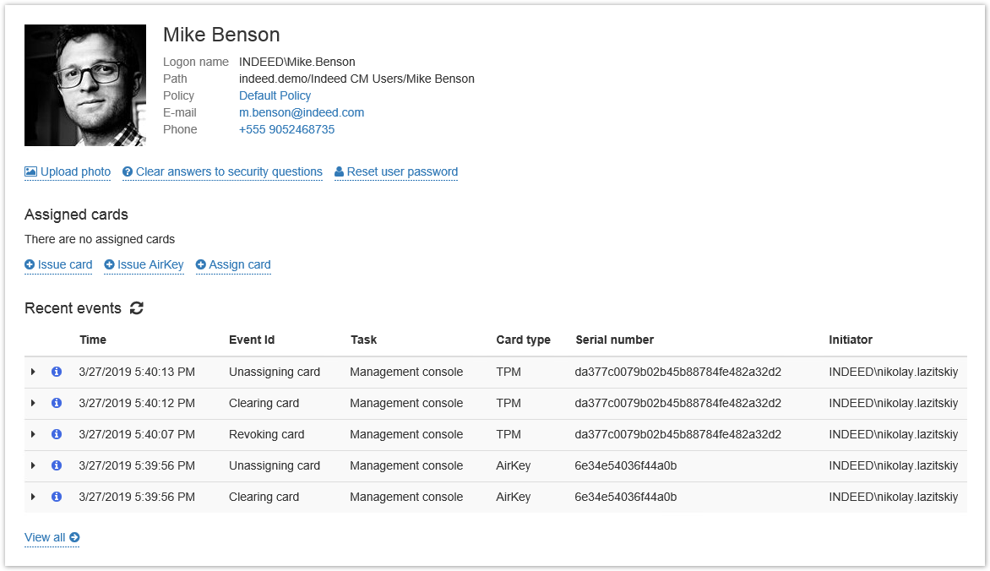
Task: Click info icon for Revoking card event
Action: (x=57, y=434)
